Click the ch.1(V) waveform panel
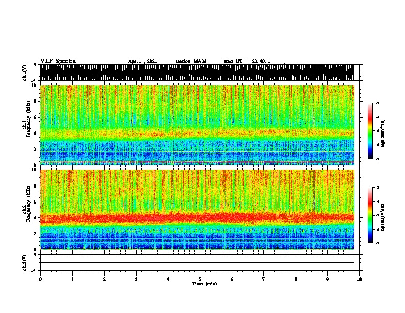The image size is (405, 313). 197,73
